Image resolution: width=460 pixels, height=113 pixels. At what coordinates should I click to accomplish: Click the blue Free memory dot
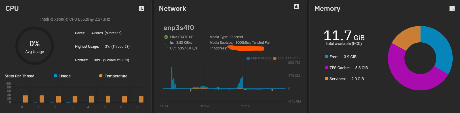(x=327, y=56)
